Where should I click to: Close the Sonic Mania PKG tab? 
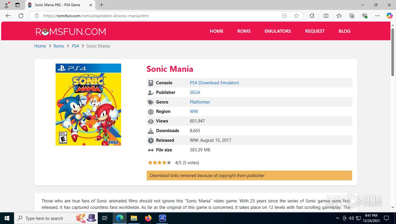[x=91, y=5]
